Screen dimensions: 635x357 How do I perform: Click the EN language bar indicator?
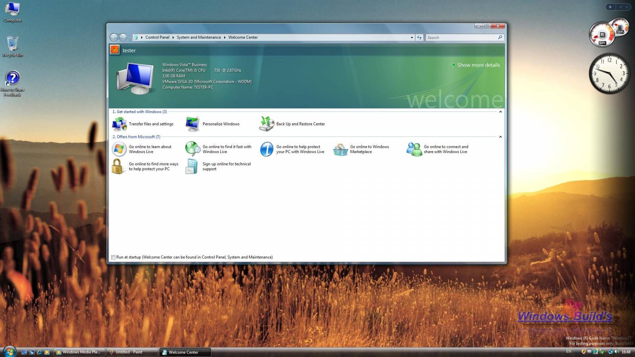coord(568,351)
